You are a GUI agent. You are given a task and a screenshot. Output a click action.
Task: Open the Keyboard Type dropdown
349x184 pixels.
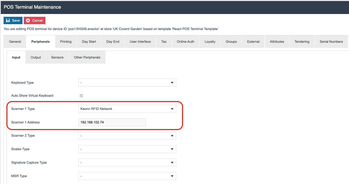pos(127,83)
